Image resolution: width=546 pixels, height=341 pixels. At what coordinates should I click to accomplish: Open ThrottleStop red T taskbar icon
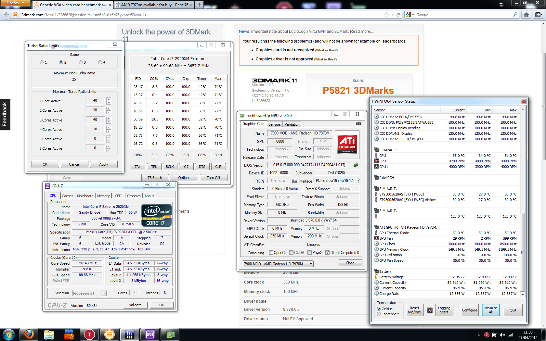pyautogui.click(x=89, y=334)
